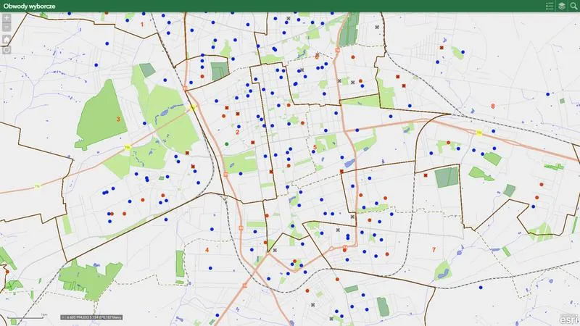Open the legend list icon in header
The height and width of the screenshot is (326, 580).
coord(550,6)
